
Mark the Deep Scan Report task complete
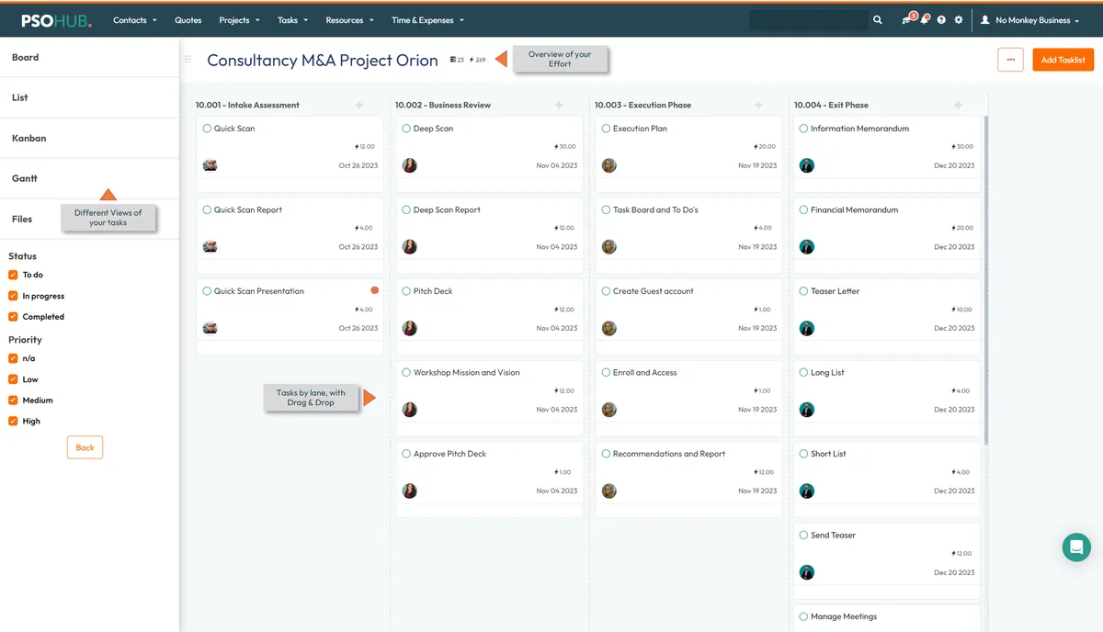pos(406,209)
